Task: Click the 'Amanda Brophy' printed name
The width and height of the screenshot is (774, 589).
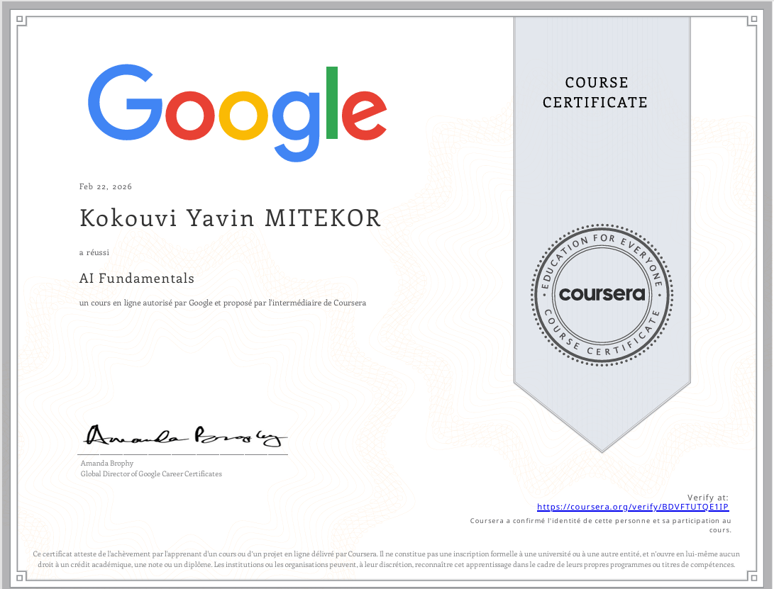Action: point(107,464)
